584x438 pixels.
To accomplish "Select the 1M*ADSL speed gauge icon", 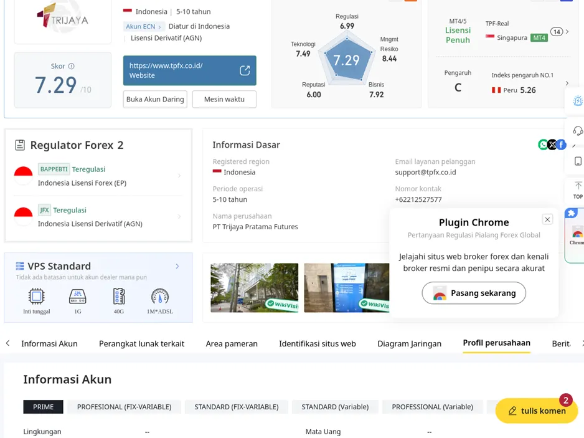I will point(160,297).
